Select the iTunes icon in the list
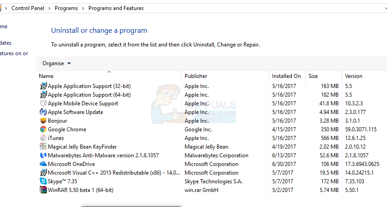 (x=43, y=138)
